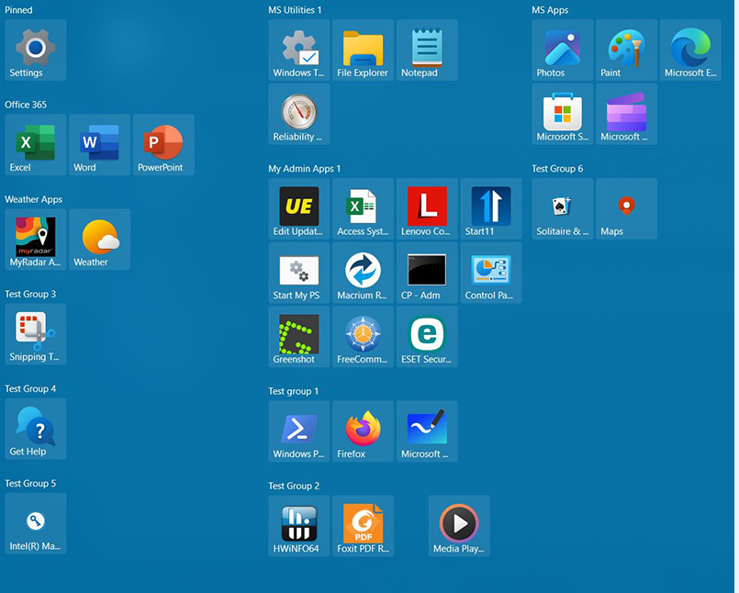Open the CP - Adm command prompt tile
739x593 pixels.
point(427,273)
